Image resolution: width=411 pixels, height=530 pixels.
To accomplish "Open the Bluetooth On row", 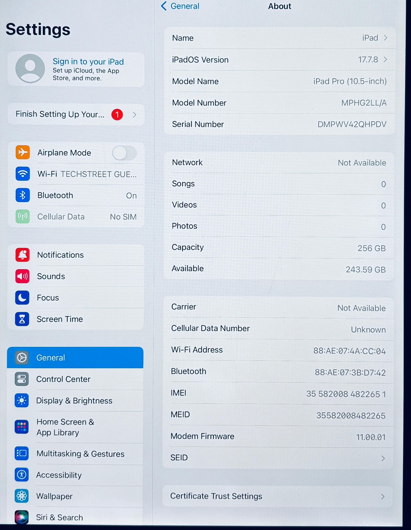I will [x=76, y=195].
